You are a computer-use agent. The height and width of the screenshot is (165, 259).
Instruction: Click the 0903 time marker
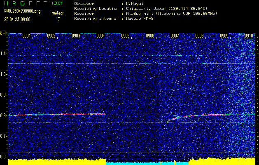pos(76,36)
